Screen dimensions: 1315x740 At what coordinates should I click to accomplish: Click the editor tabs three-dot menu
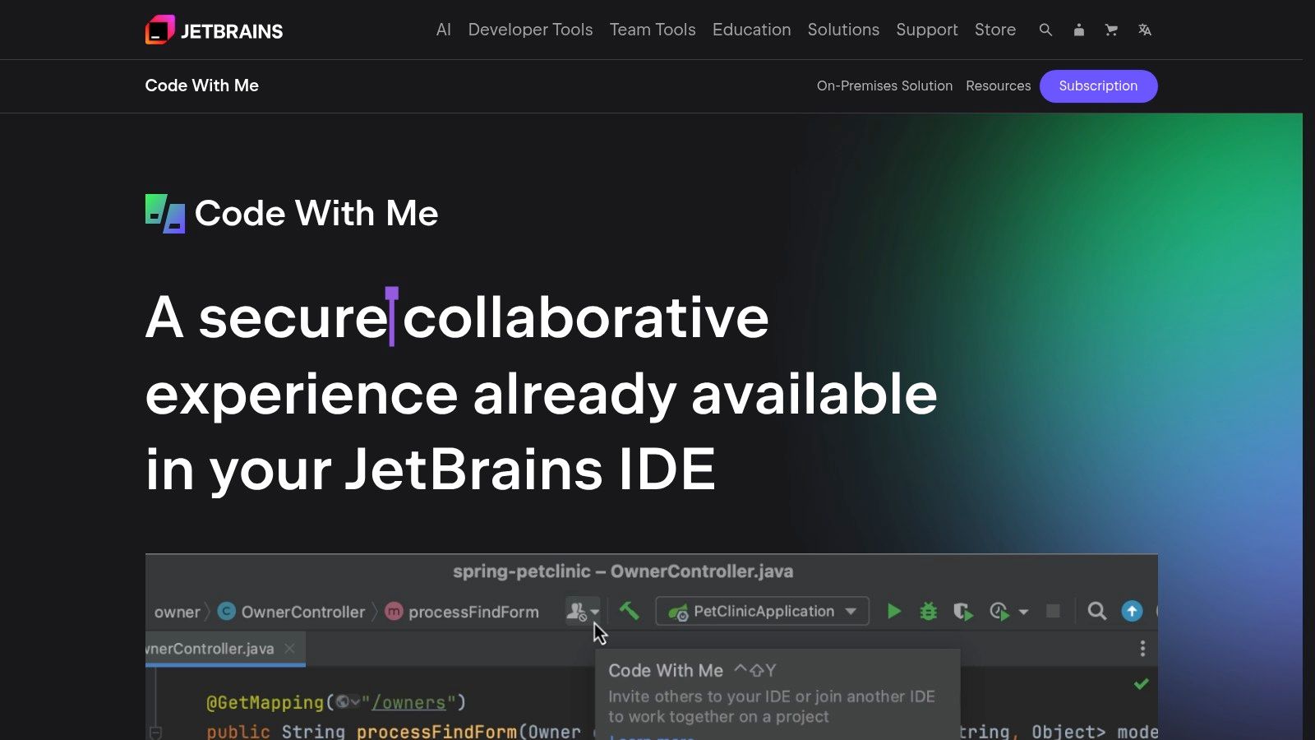1142,649
